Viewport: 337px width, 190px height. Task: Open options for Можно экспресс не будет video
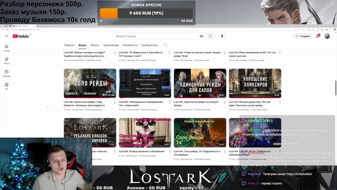point(115,53)
